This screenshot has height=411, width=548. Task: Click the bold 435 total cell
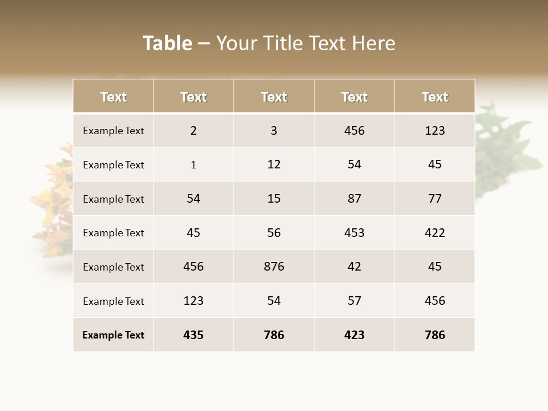[194, 335]
